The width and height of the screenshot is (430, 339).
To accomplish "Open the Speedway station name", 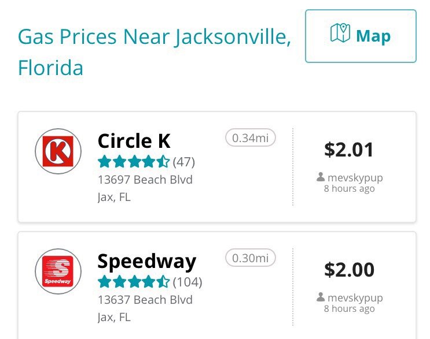I will click(147, 262).
